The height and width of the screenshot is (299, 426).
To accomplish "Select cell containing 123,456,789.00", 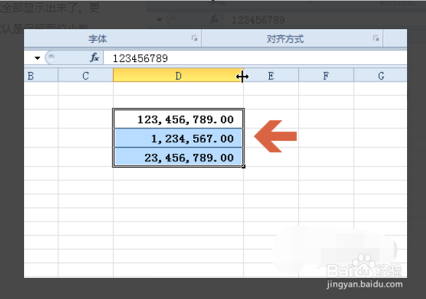I will click(178, 119).
